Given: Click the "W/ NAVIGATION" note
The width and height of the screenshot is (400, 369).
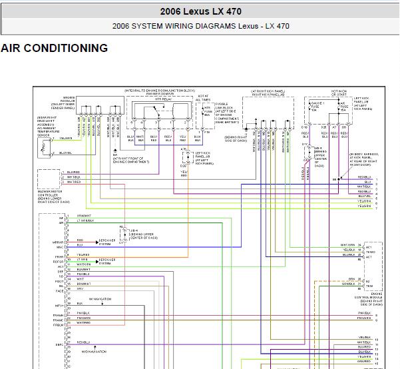Looking at the screenshot, I should (x=100, y=299).
